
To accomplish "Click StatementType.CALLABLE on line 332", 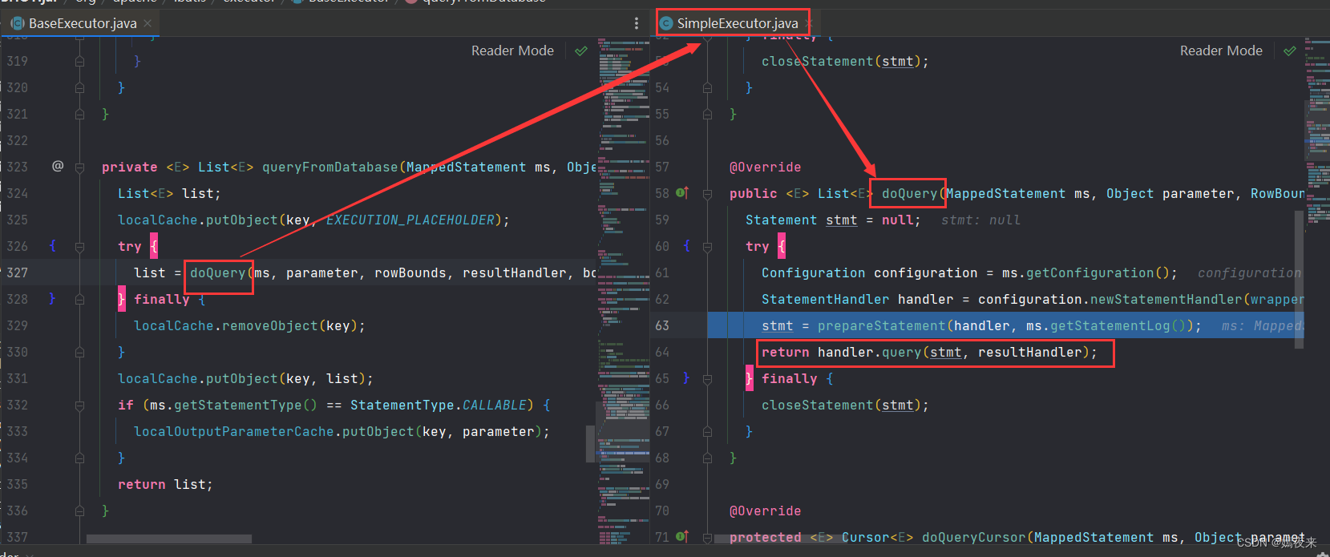I will click(438, 405).
